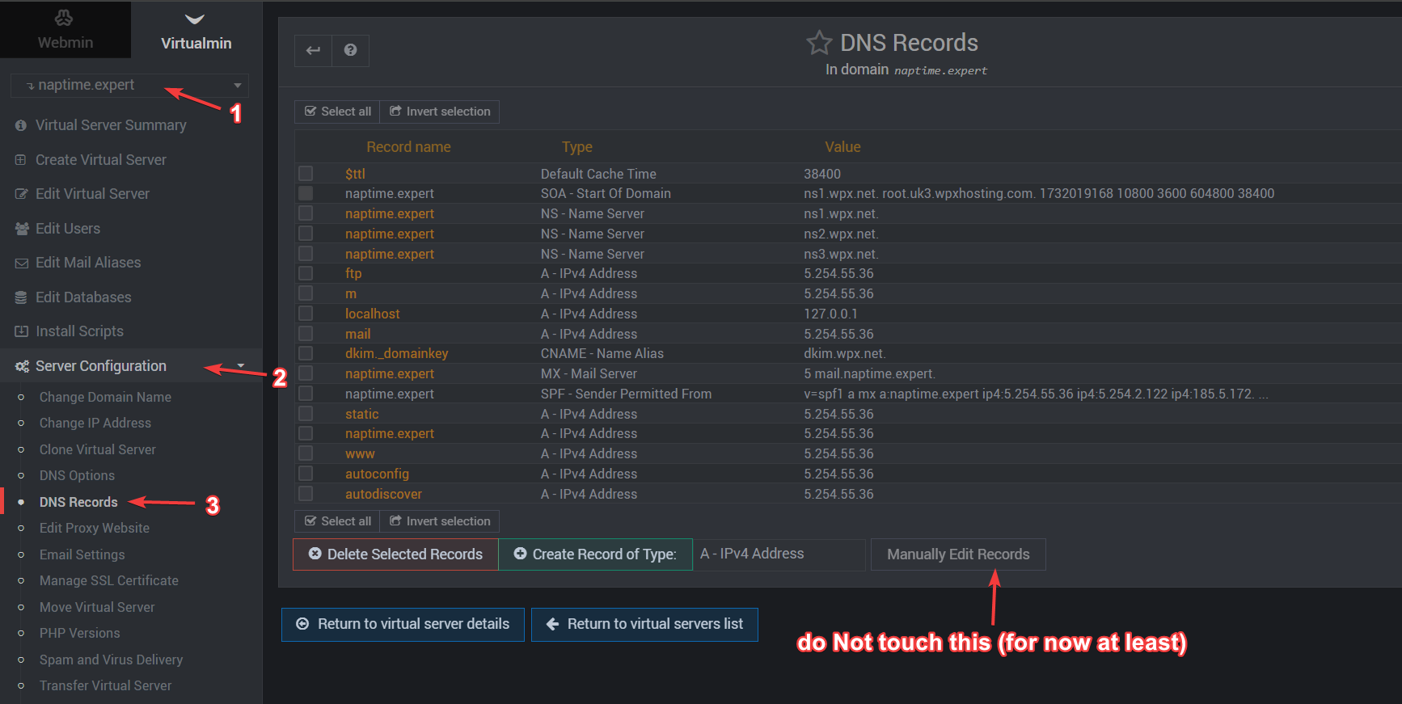Screen dimensions: 1402x704
Task: Open the $ttl record link
Action: (x=355, y=174)
